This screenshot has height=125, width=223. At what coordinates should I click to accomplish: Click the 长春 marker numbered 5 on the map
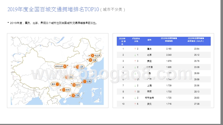click(93, 60)
